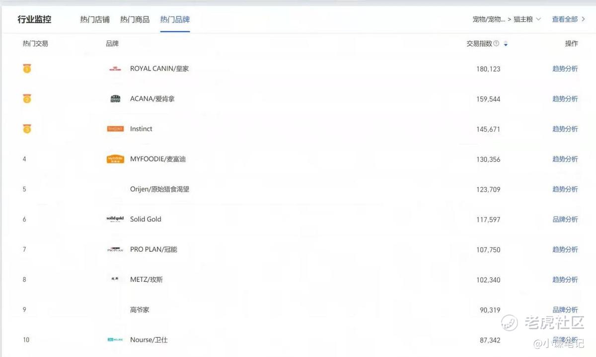Click brand name METZ/玫斯
This screenshot has width=596, height=357.
click(147, 280)
